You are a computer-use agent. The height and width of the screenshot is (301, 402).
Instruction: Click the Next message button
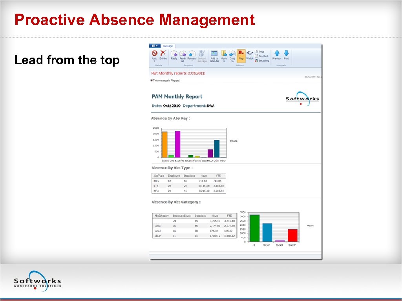(x=286, y=54)
